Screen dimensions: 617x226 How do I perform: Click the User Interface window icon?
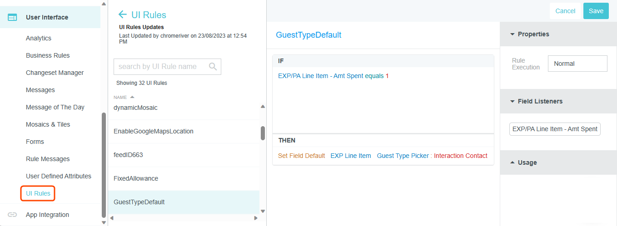click(12, 17)
